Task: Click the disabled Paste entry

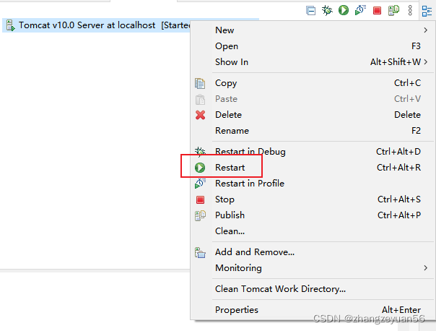Action: pos(312,99)
